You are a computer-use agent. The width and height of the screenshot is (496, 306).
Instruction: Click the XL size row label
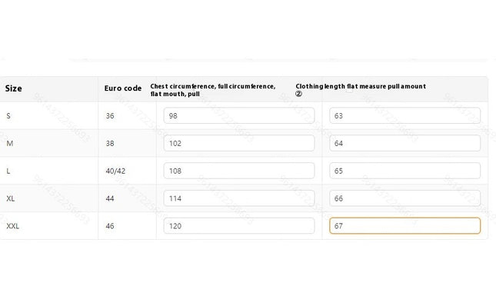(11, 198)
